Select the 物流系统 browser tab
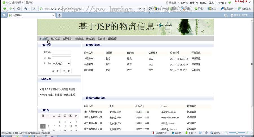The height and width of the screenshot is (137, 254). click(31, 15)
